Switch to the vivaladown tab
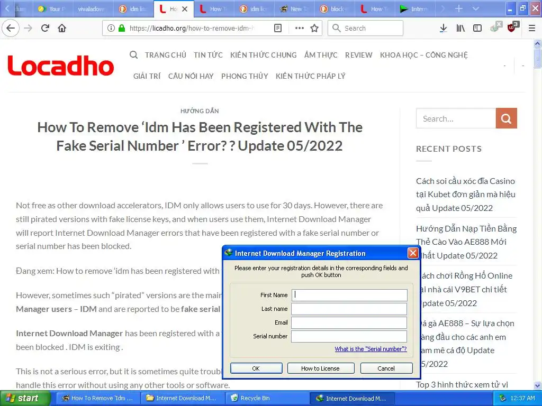 point(91,9)
